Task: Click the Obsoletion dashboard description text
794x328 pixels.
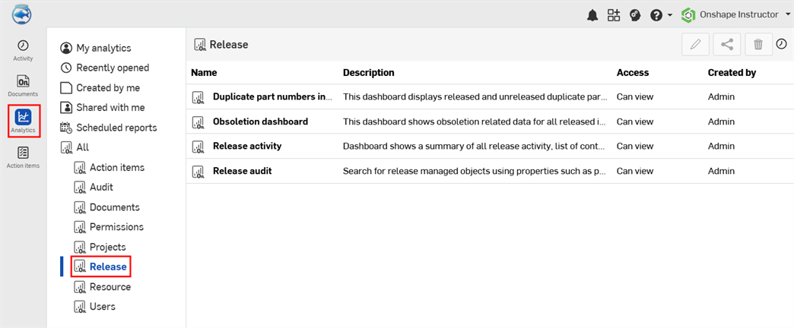Action: [x=475, y=121]
